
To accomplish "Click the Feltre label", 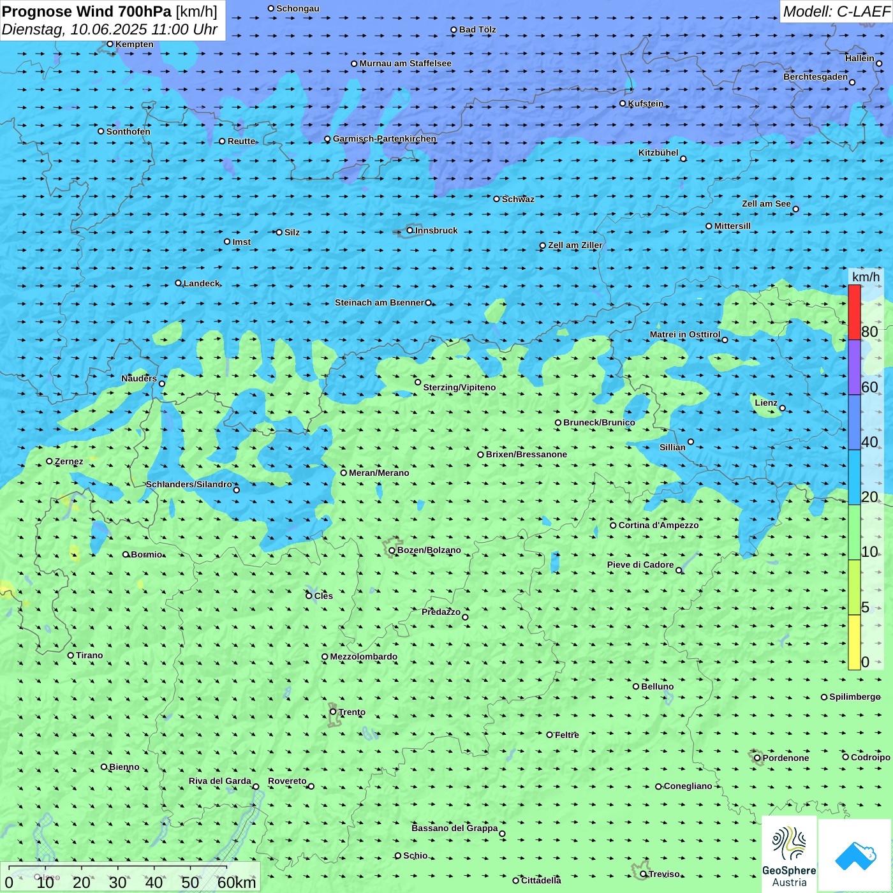I will [566, 735].
